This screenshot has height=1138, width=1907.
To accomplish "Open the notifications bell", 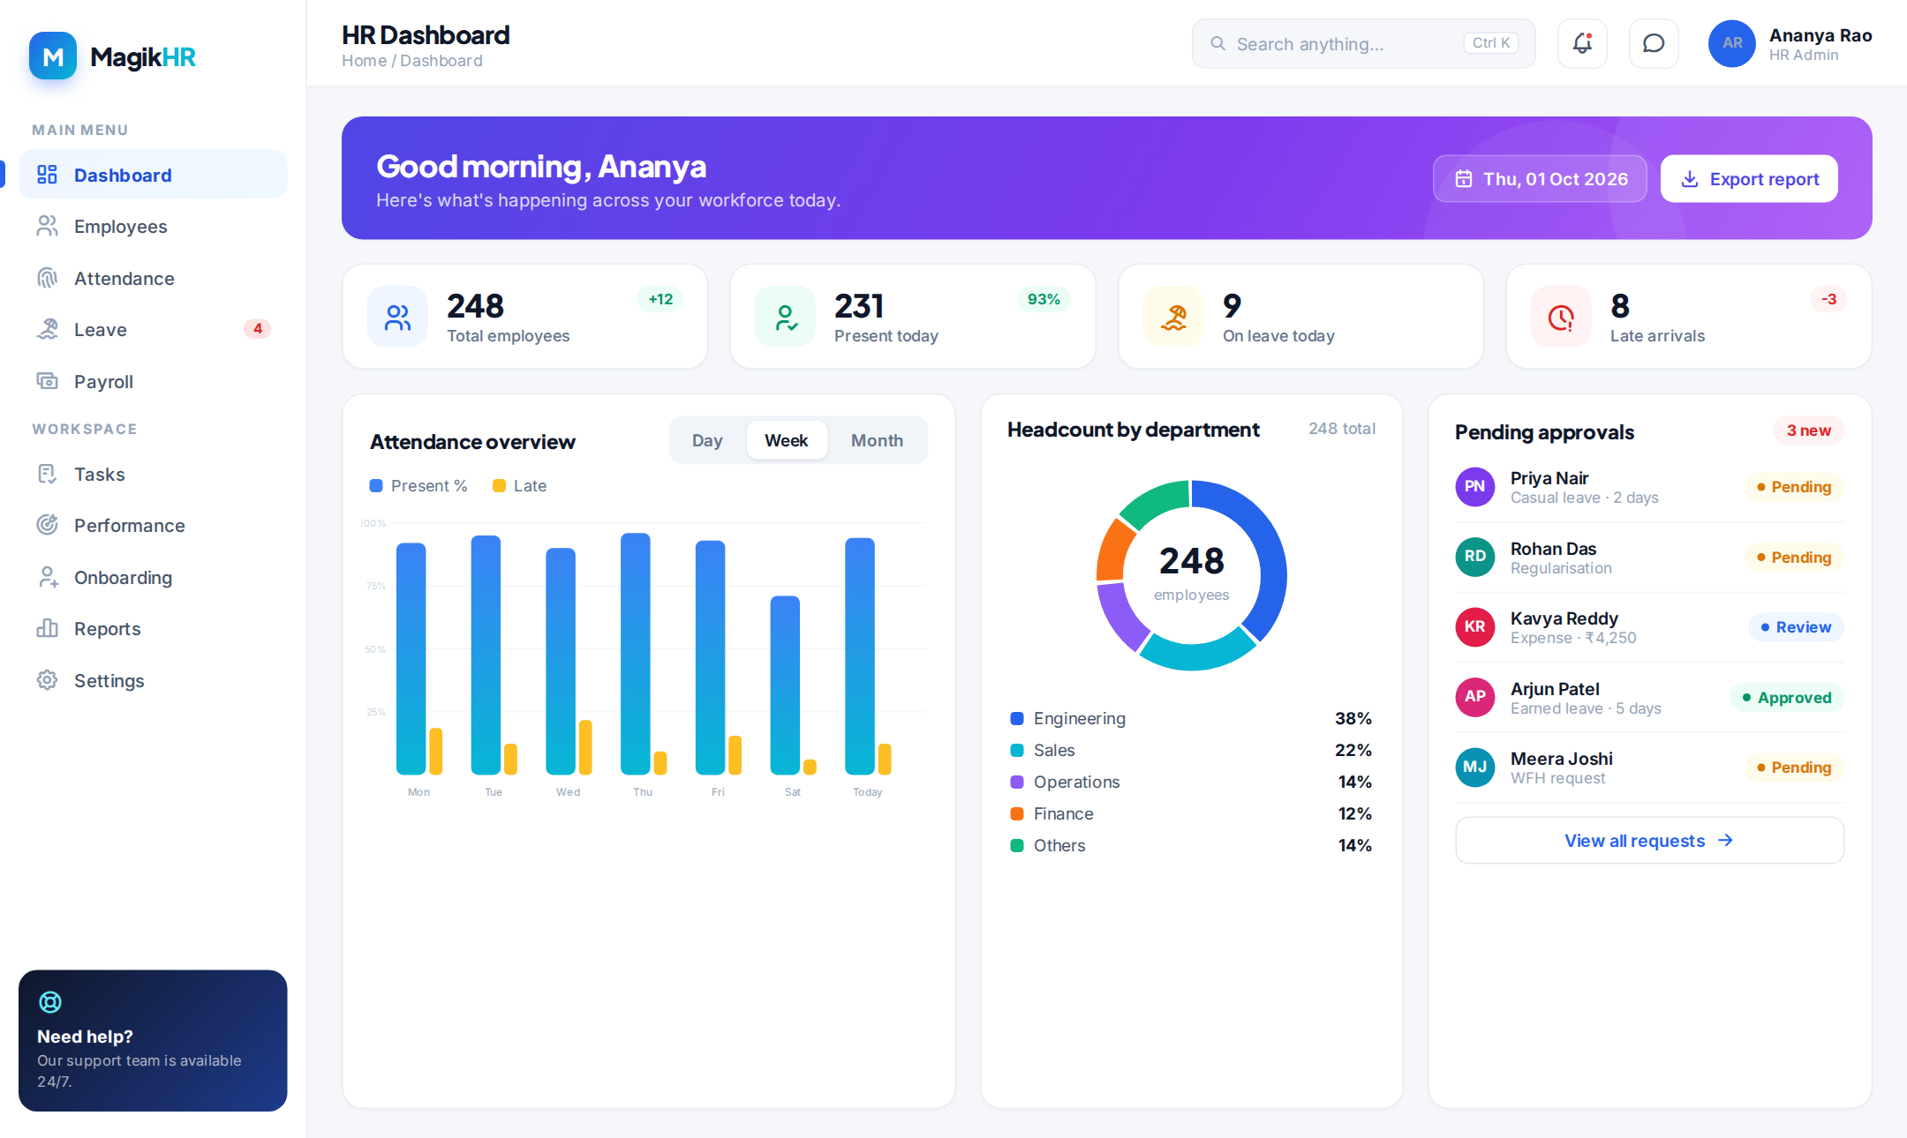I will coord(1582,43).
